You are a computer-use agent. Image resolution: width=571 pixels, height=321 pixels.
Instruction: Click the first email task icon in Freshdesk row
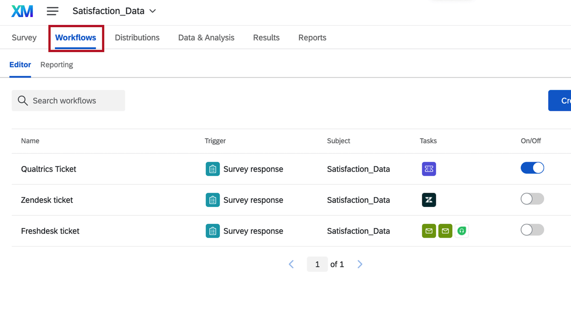(429, 231)
